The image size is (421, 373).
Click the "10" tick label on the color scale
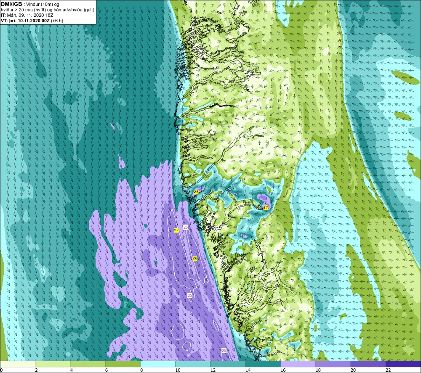tap(178, 370)
